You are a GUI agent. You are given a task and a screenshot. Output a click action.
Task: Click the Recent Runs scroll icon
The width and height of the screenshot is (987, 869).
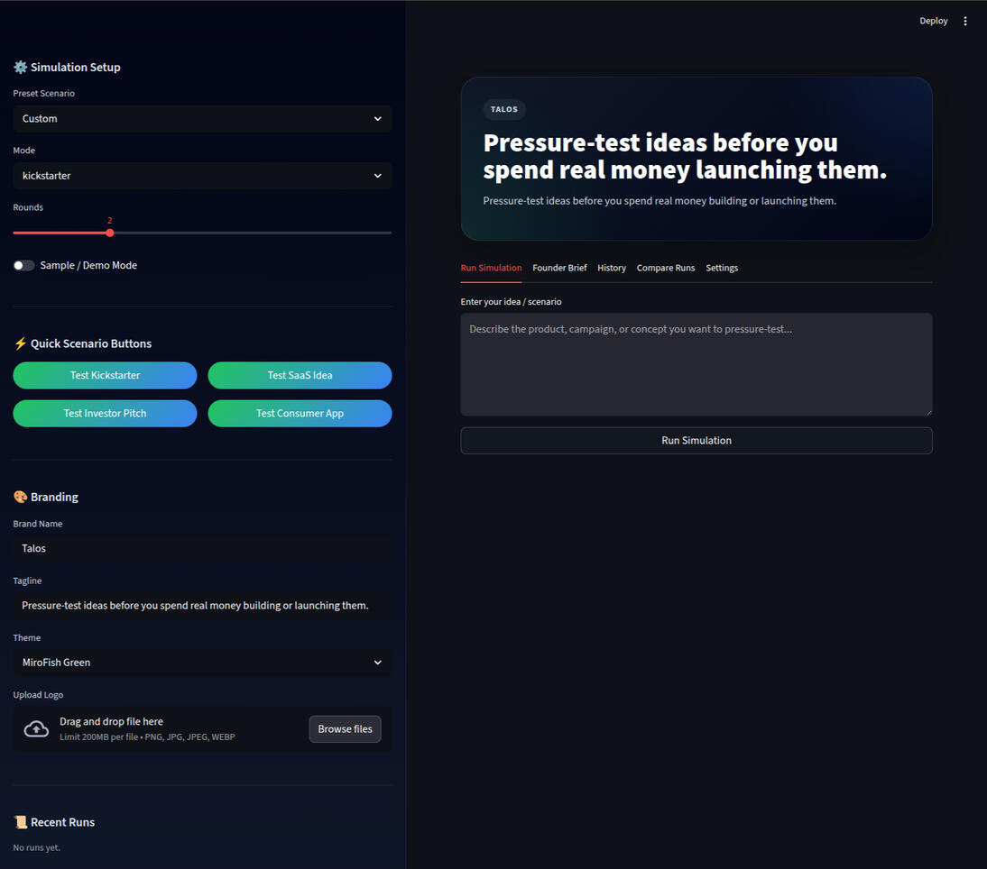pos(20,822)
